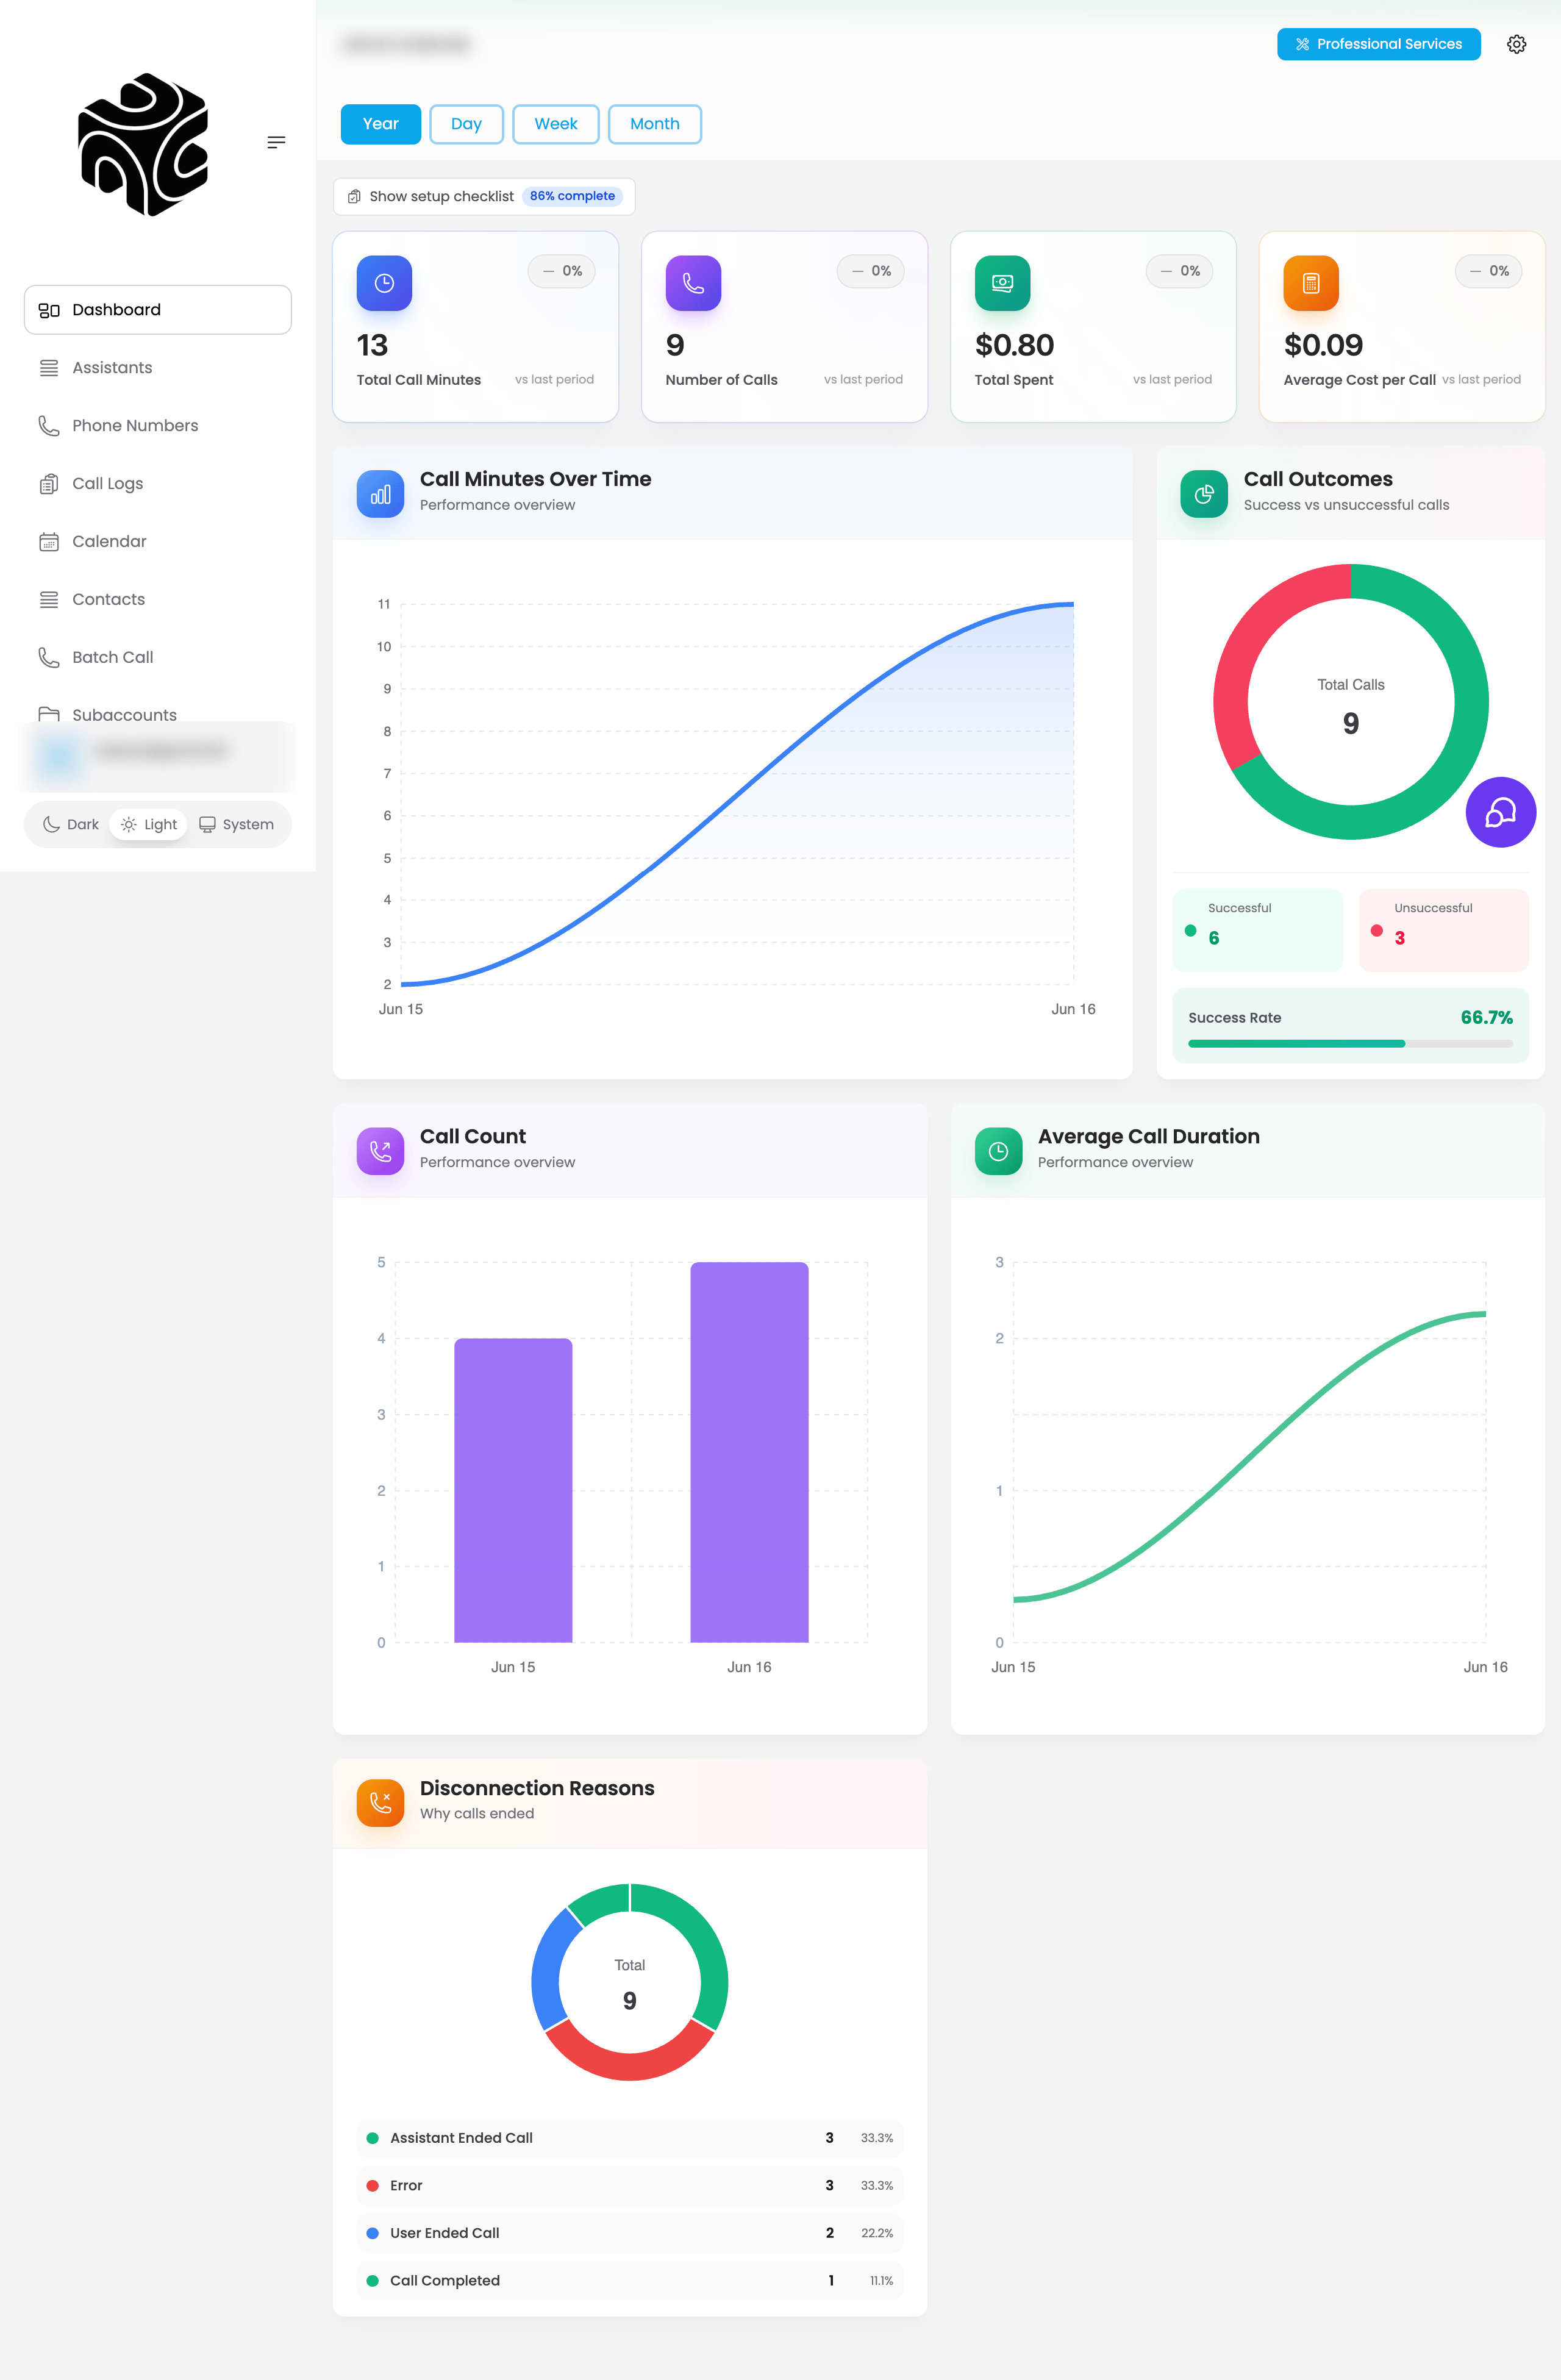Click the Assistant Ended Call row
The image size is (1561, 2380).
point(630,2138)
